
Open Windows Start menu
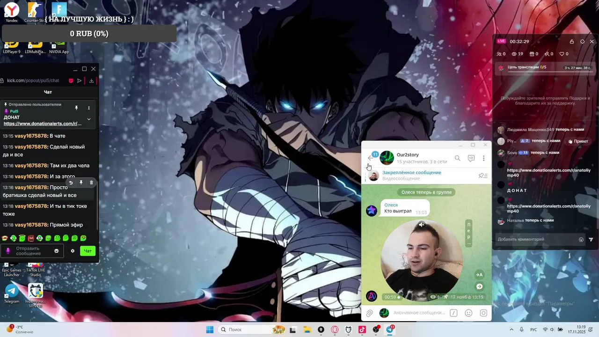click(210, 330)
